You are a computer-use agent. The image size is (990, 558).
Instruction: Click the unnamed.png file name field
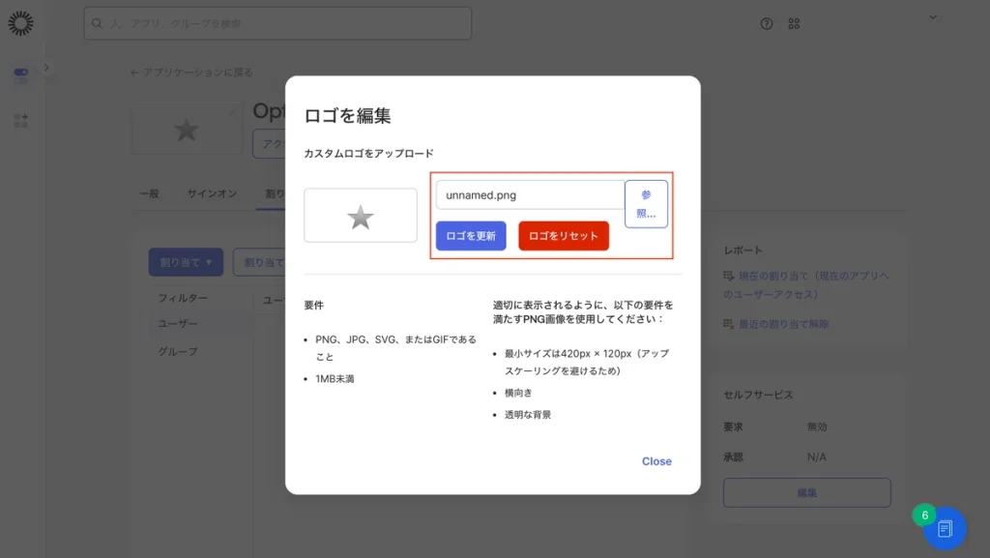(530, 194)
